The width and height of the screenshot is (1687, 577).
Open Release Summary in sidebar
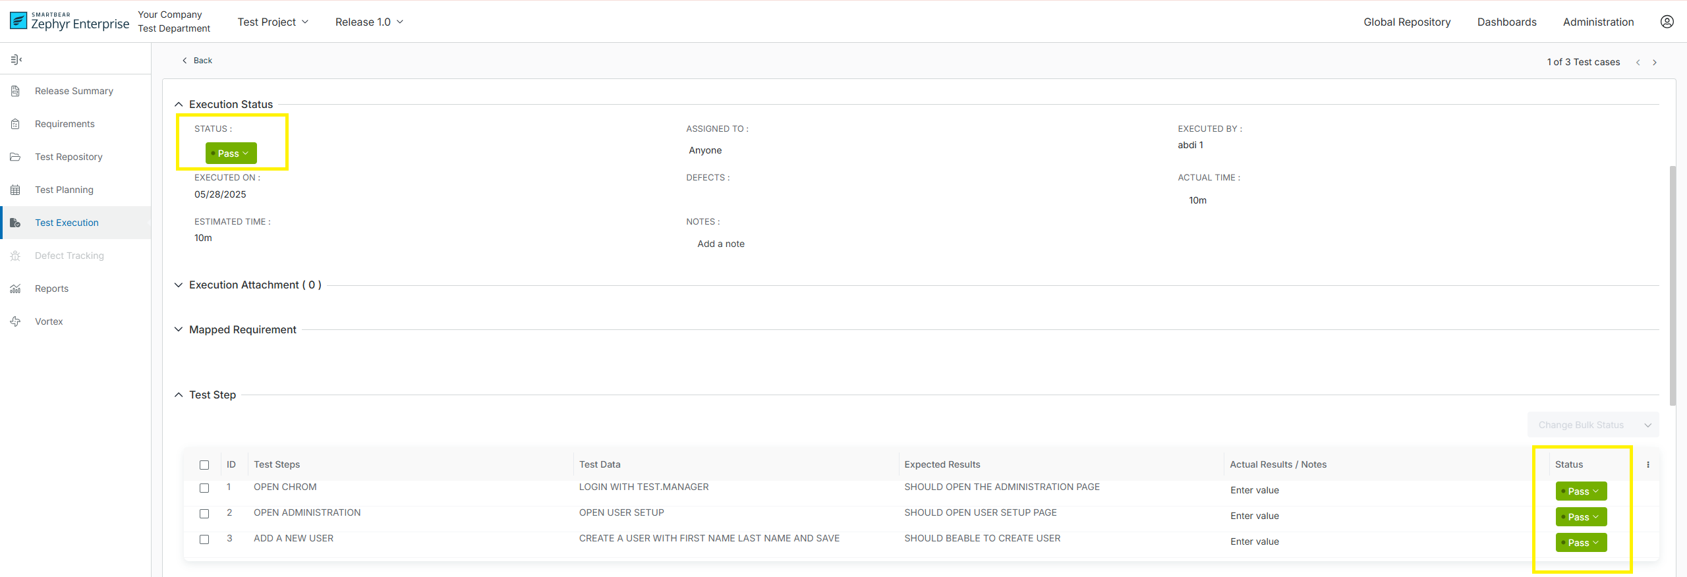pos(74,91)
